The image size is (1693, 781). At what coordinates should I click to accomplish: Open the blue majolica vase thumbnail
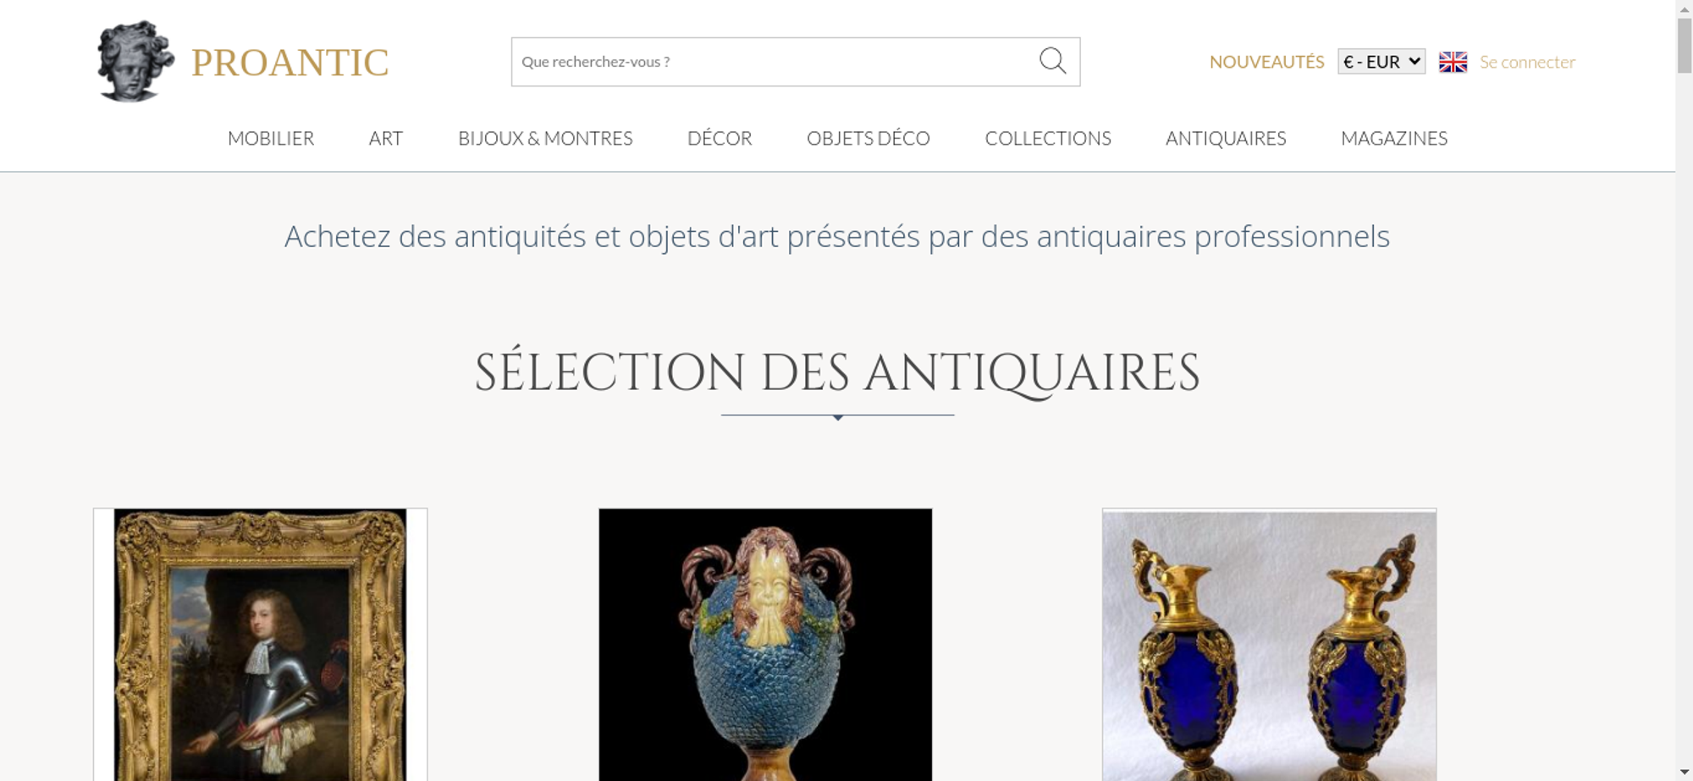tap(765, 645)
